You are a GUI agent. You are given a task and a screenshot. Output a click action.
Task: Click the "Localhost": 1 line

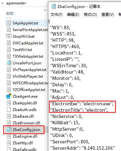pyautogui.click(x=66, y=53)
